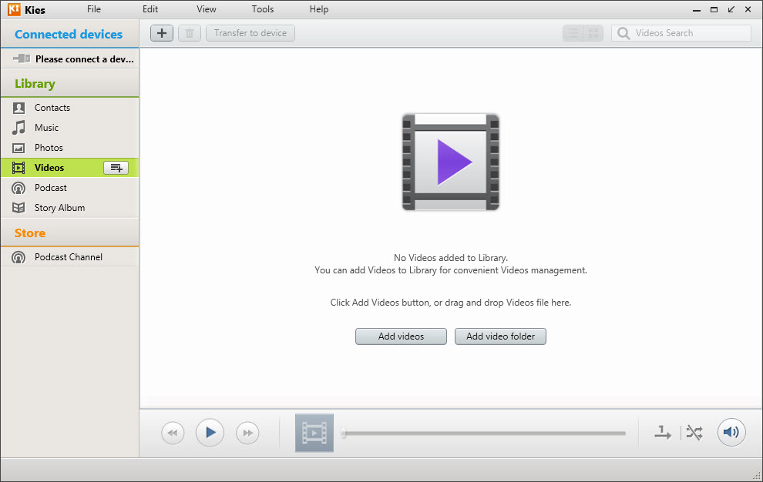This screenshot has height=482, width=763.
Task: Open the Podcast library label
Action: click(51, 188)
